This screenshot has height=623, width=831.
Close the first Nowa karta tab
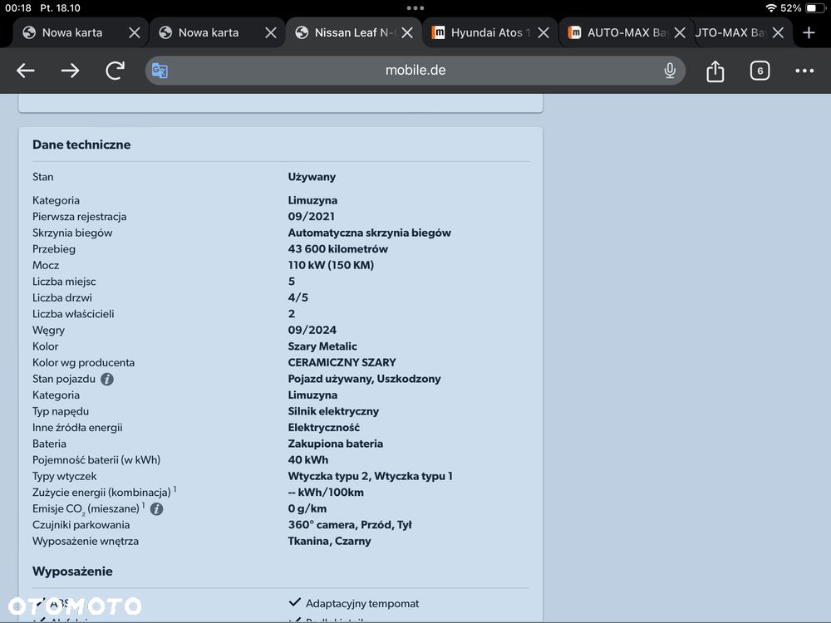pyautogui.click(x=135, y=33)
